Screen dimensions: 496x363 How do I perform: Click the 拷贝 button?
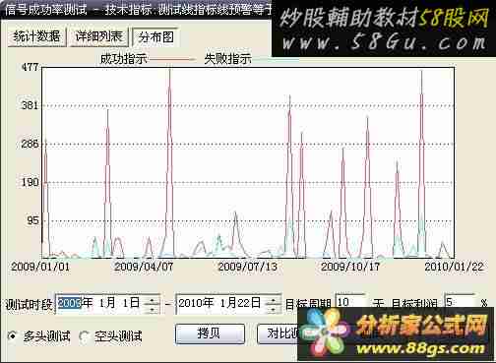click(210, 333)
